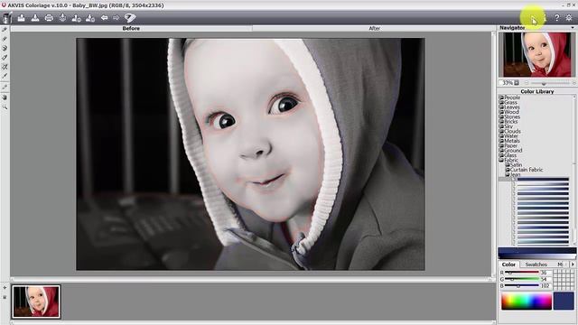The width and height of the screenshot is (578, 325).
Task: Click the zoom out icon in Navigator
Action: click(x=527, y=83)
